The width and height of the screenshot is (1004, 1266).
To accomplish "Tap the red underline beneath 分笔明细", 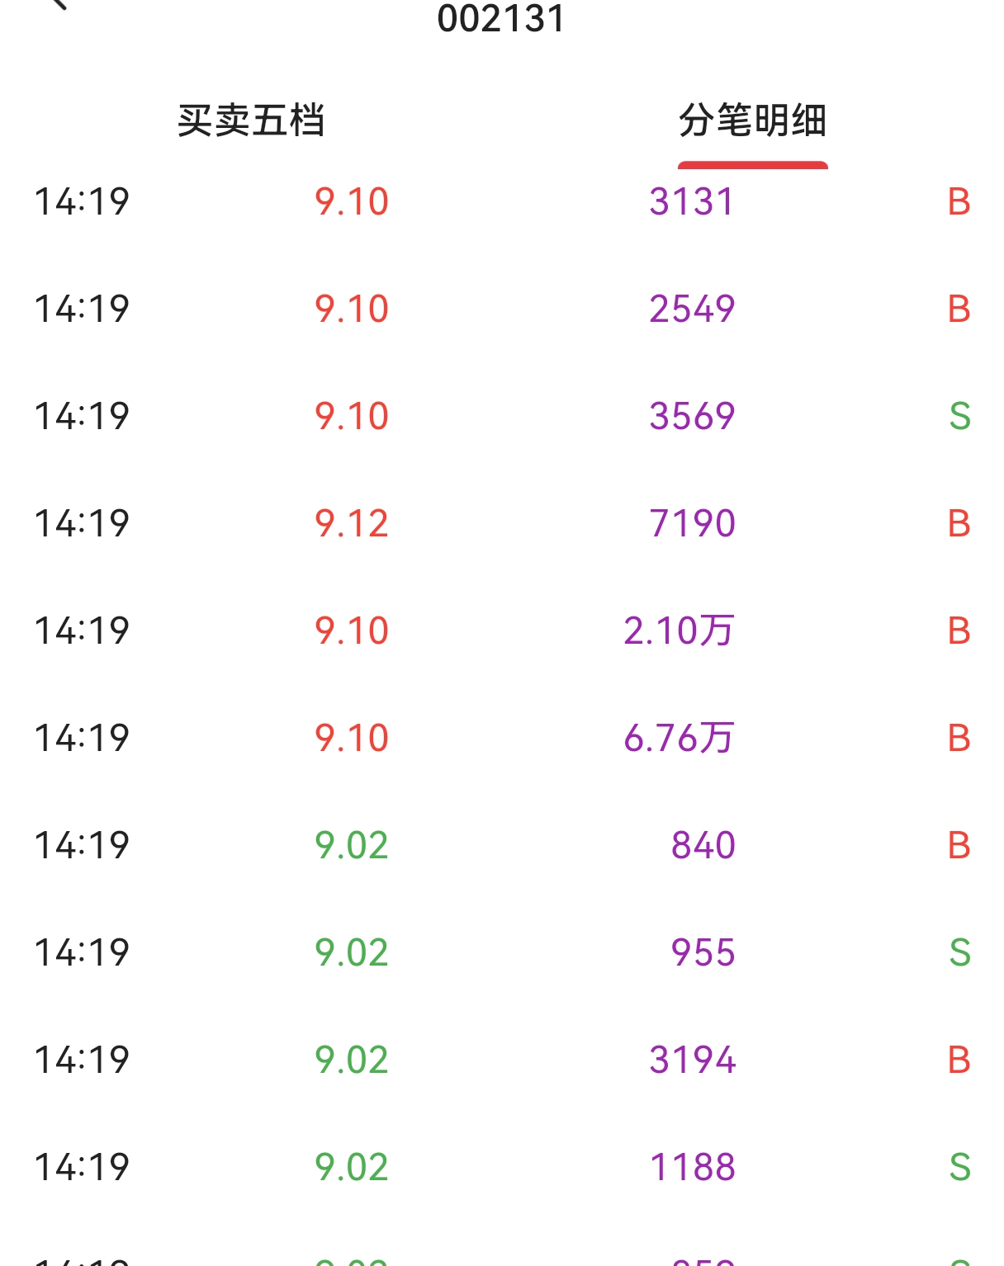I will tap(752, 165).
